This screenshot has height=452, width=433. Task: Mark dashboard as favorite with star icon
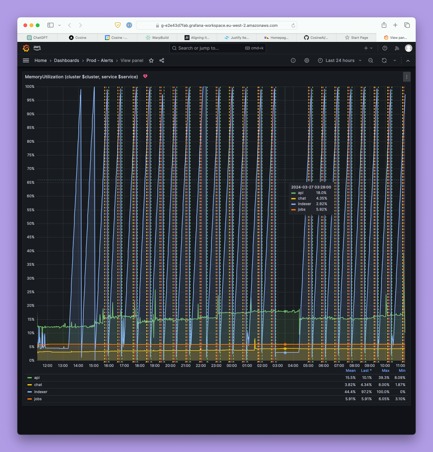coord(151,60)
